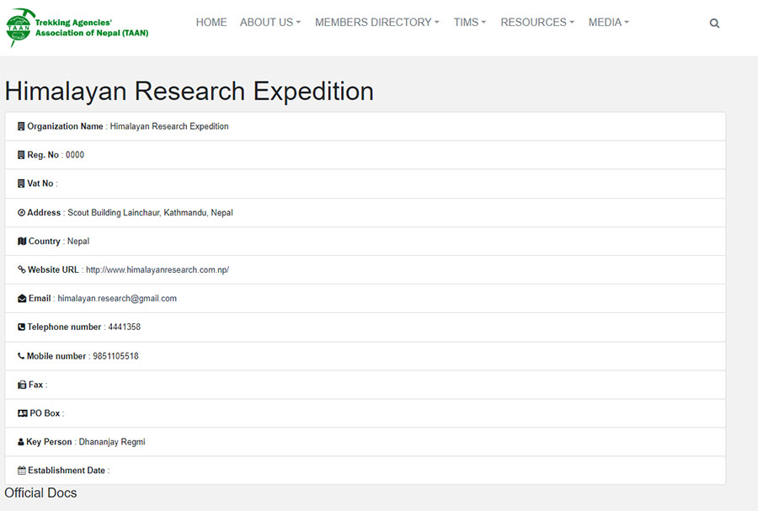The image size is (758, 511).
Task: Expand the MEMBERS DIRECTORY dropdown menu
Action: (x=377, y=22)
